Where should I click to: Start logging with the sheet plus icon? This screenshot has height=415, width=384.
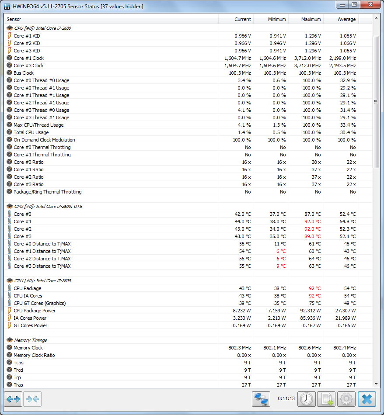click(x=326, y=399)
